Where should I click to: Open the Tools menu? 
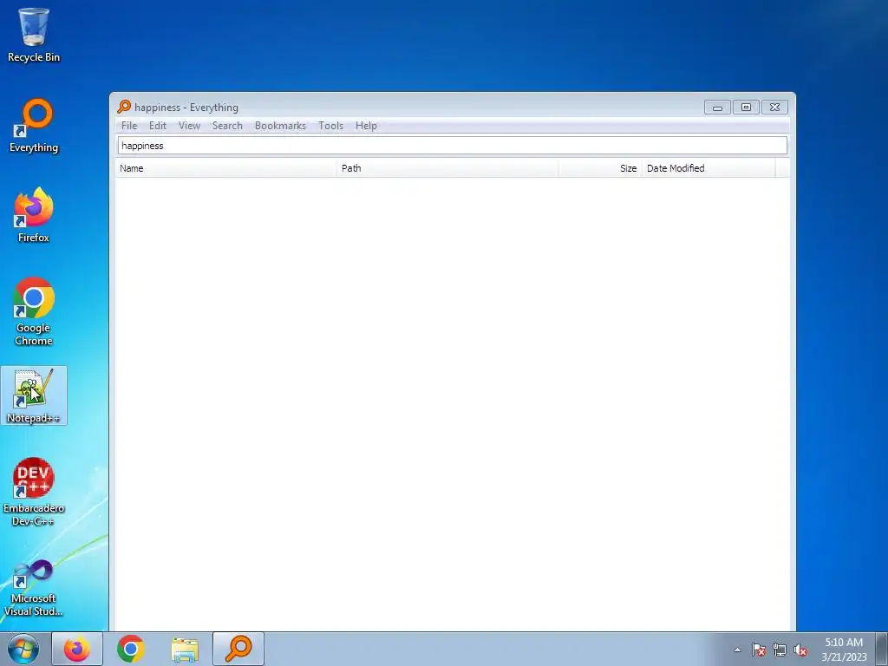point(330,126)
